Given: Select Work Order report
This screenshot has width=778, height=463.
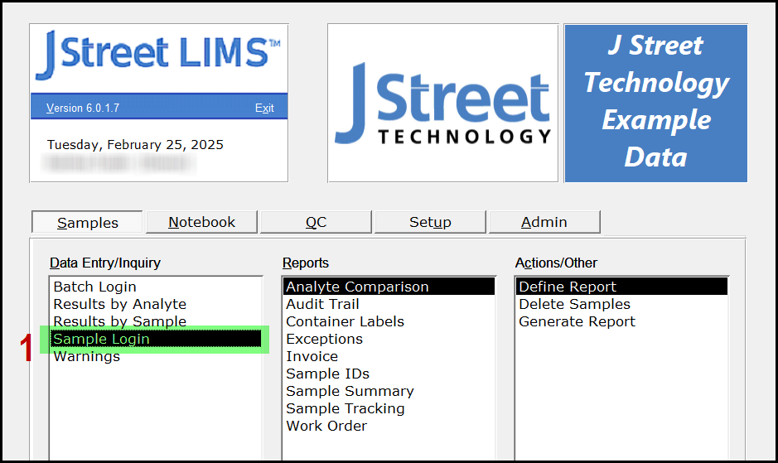Looking at the screenshot, I should (389, 426).
